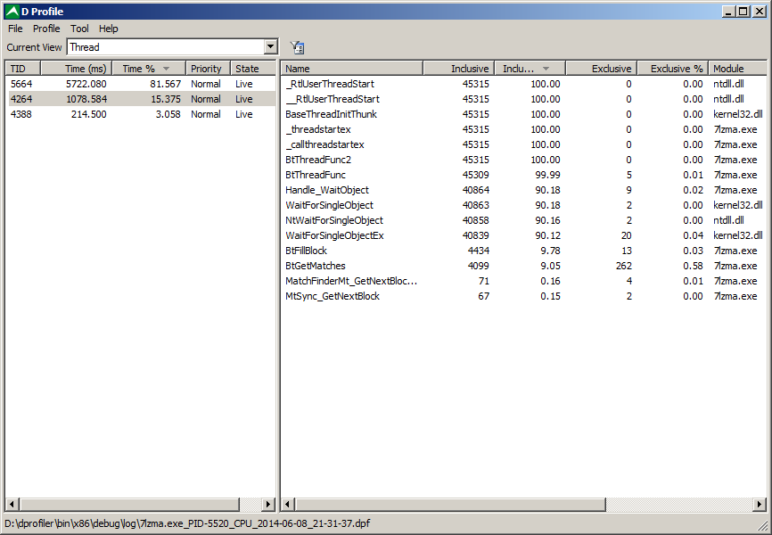Close the D Profile window
Screen dimensions: 772x535
pyautogui.click(x=760, y=12)
